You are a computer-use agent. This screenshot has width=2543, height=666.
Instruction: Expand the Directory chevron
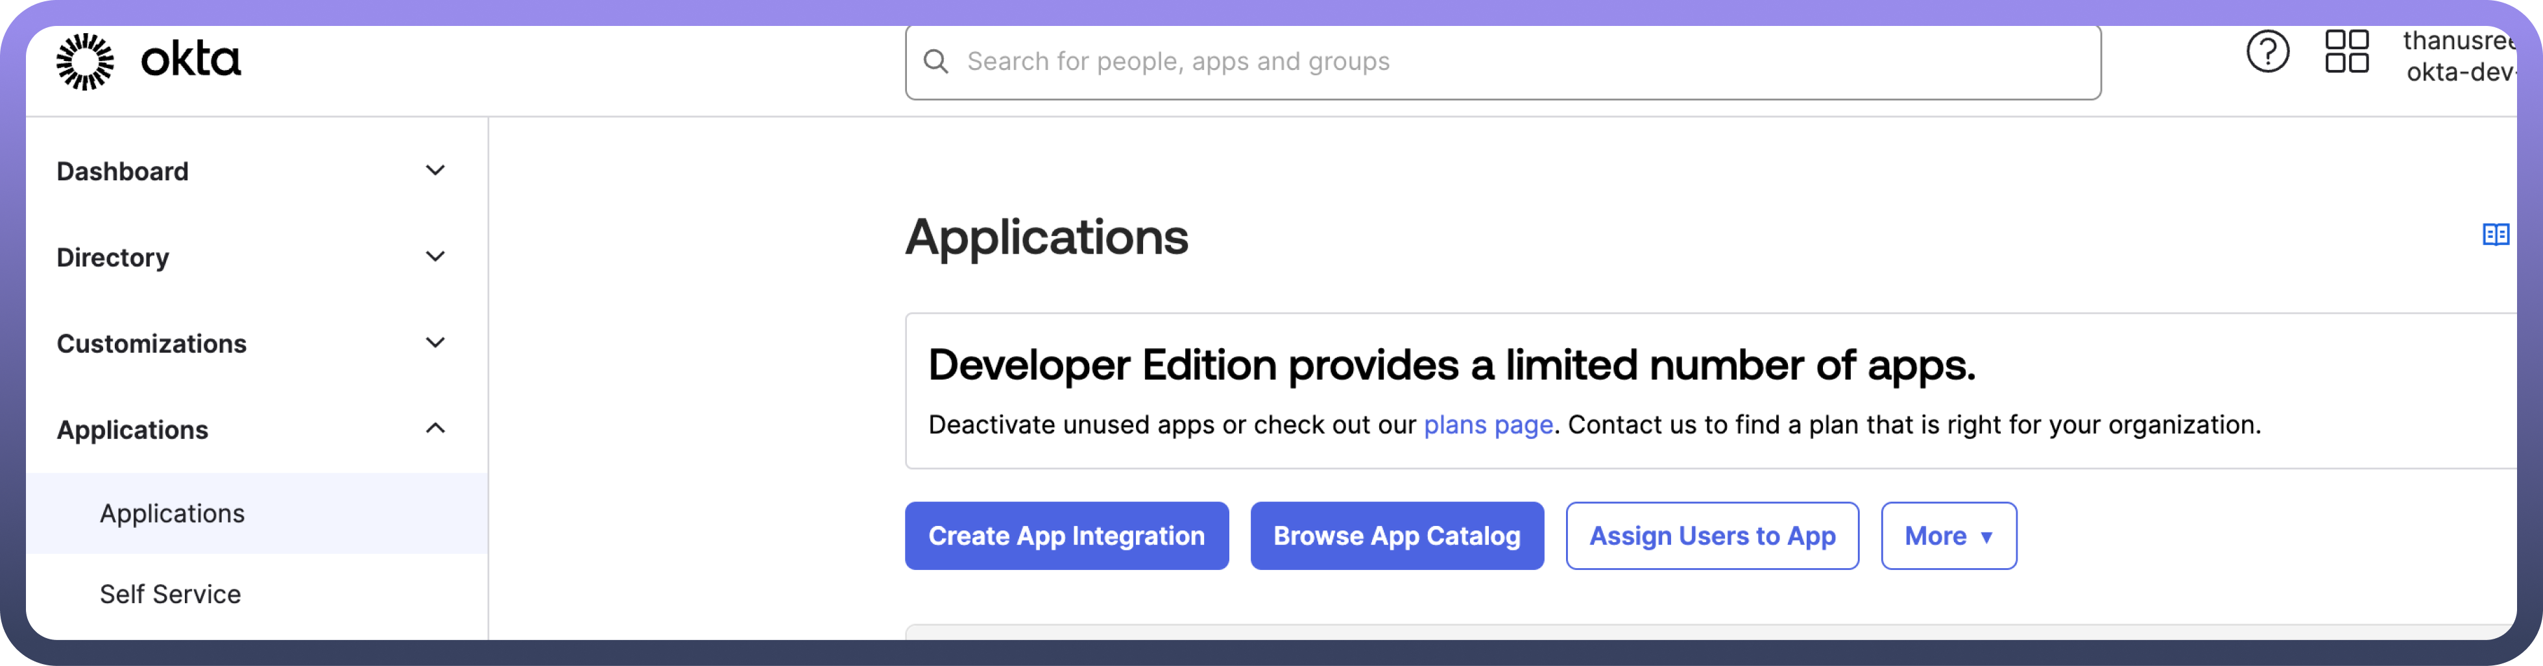pos(435,257)
